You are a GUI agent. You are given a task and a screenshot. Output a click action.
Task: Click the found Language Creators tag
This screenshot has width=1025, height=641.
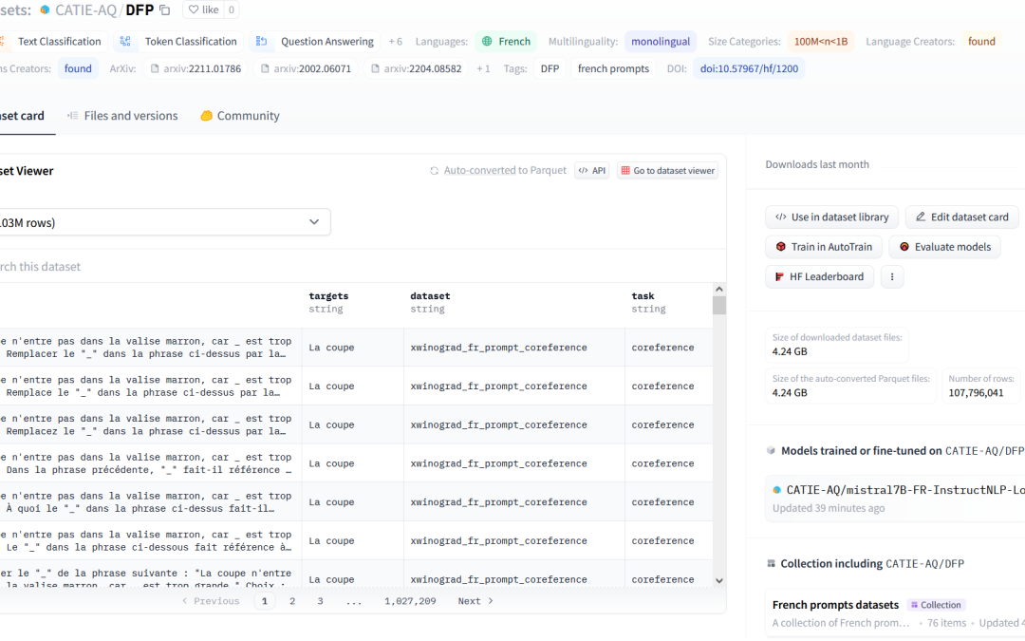tap(981, 41)
